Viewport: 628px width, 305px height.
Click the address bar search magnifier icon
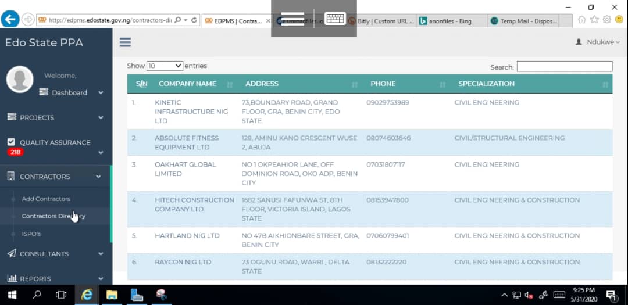point(178,20)
